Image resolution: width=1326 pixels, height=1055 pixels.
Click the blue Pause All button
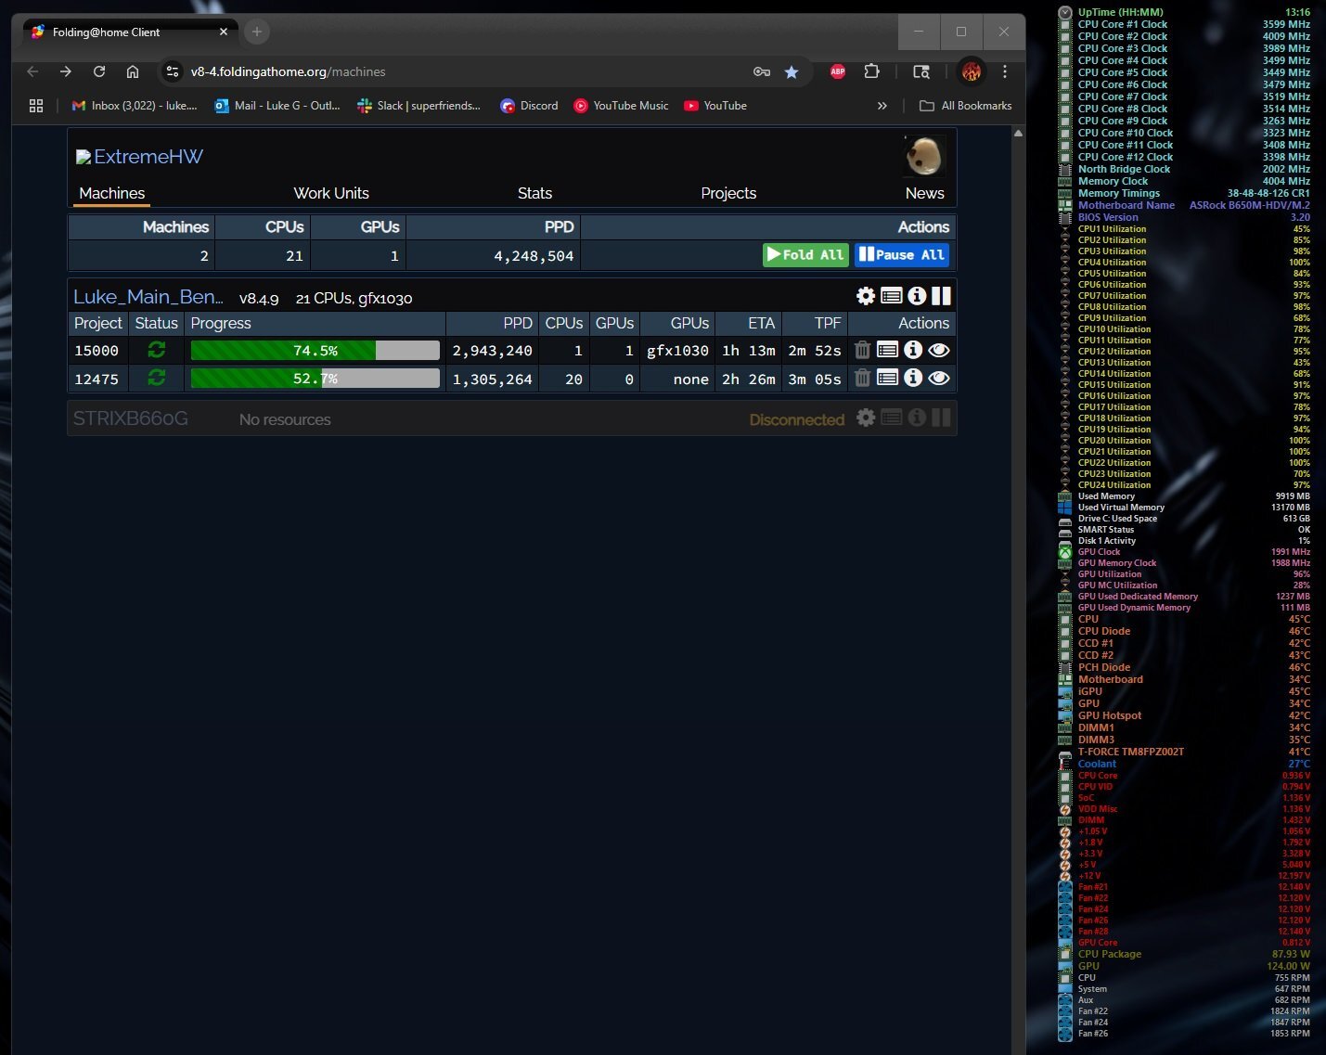tap(901, 255)
